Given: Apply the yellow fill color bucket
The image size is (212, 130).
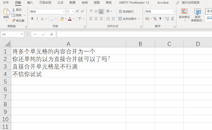Looking at the screenshot, I should (62, 19).
